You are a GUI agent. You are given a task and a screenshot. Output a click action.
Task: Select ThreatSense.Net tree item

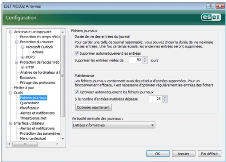(x=33, y=118)
